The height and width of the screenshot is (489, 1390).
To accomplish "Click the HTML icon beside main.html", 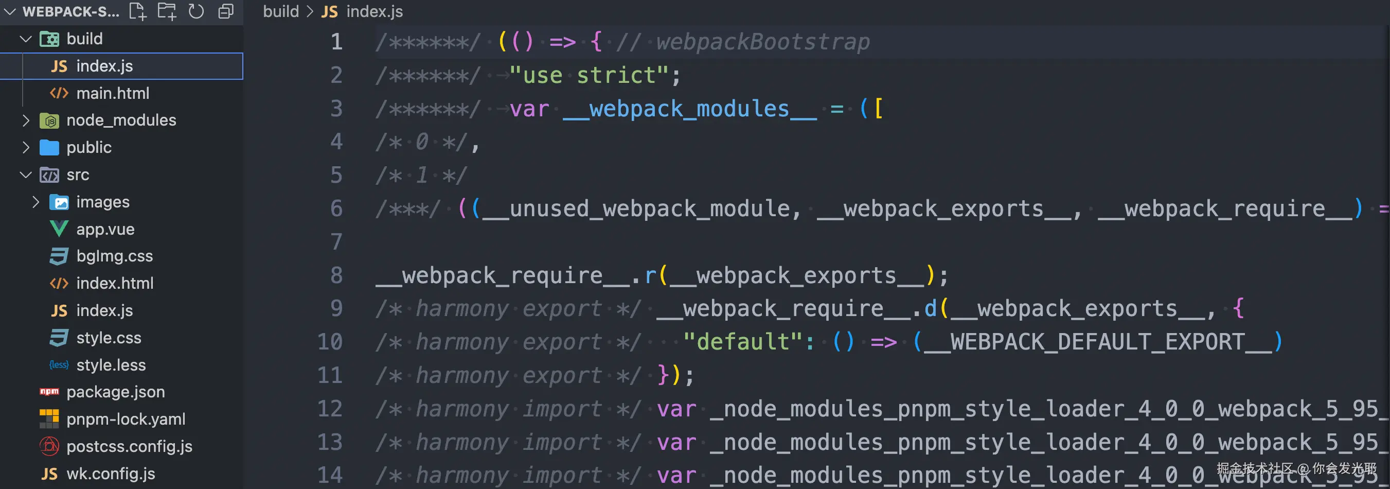I will click(59, 93).
